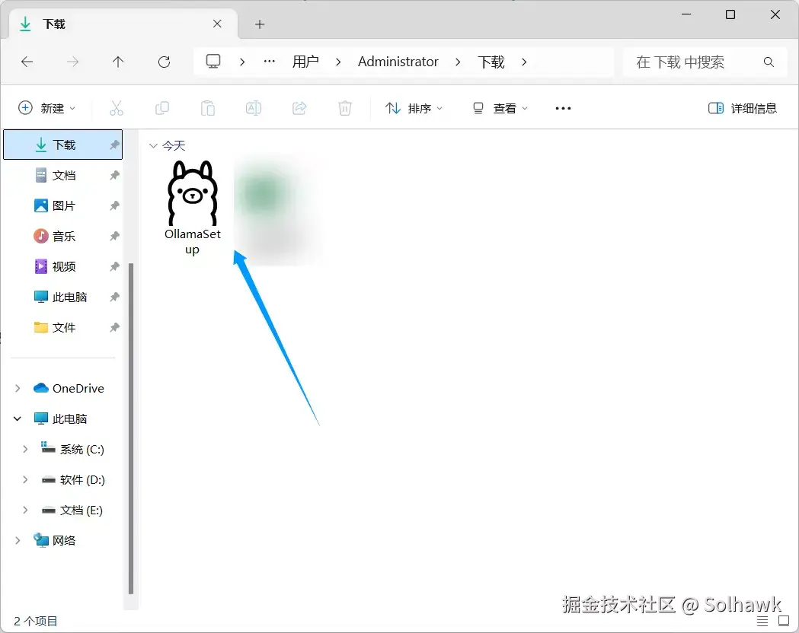Click the Cut scissors icon

pyautogui.click(x=117, y=108)
